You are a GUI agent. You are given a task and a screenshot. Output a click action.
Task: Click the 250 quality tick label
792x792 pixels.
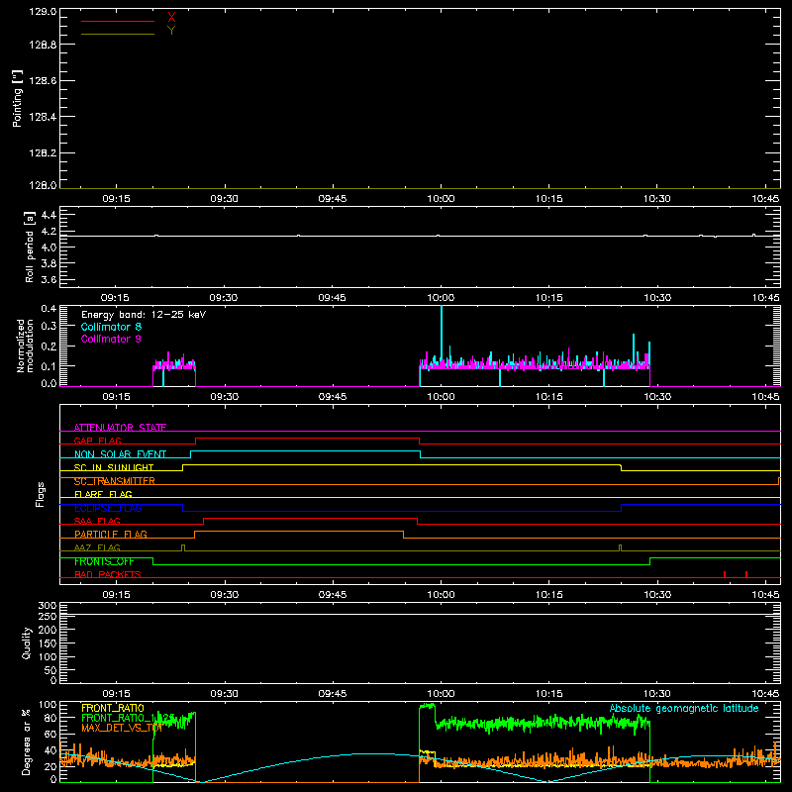point(47,617)
